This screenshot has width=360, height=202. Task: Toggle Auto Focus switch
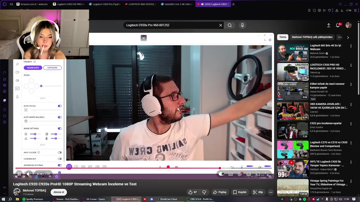(x=60, y=106)
